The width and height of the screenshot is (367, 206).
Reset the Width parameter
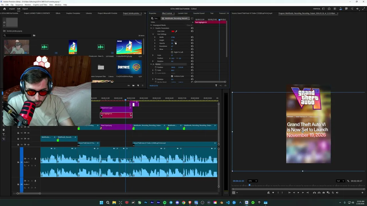[192, 37]
